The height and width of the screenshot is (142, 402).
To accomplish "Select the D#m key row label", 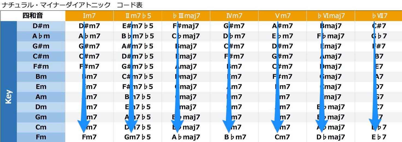I will (41, 26).
